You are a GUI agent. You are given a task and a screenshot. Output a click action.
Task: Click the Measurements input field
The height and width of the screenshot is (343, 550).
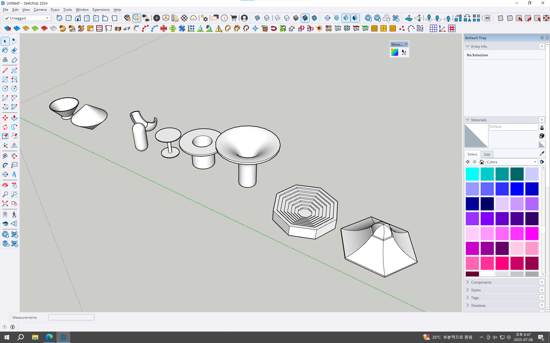point(71,317)
